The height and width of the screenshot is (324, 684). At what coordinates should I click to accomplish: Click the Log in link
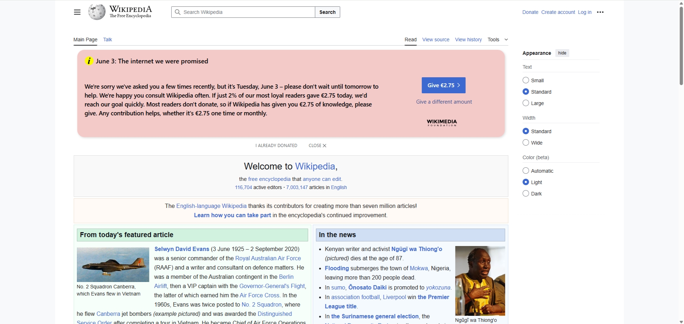click(585, 12)
